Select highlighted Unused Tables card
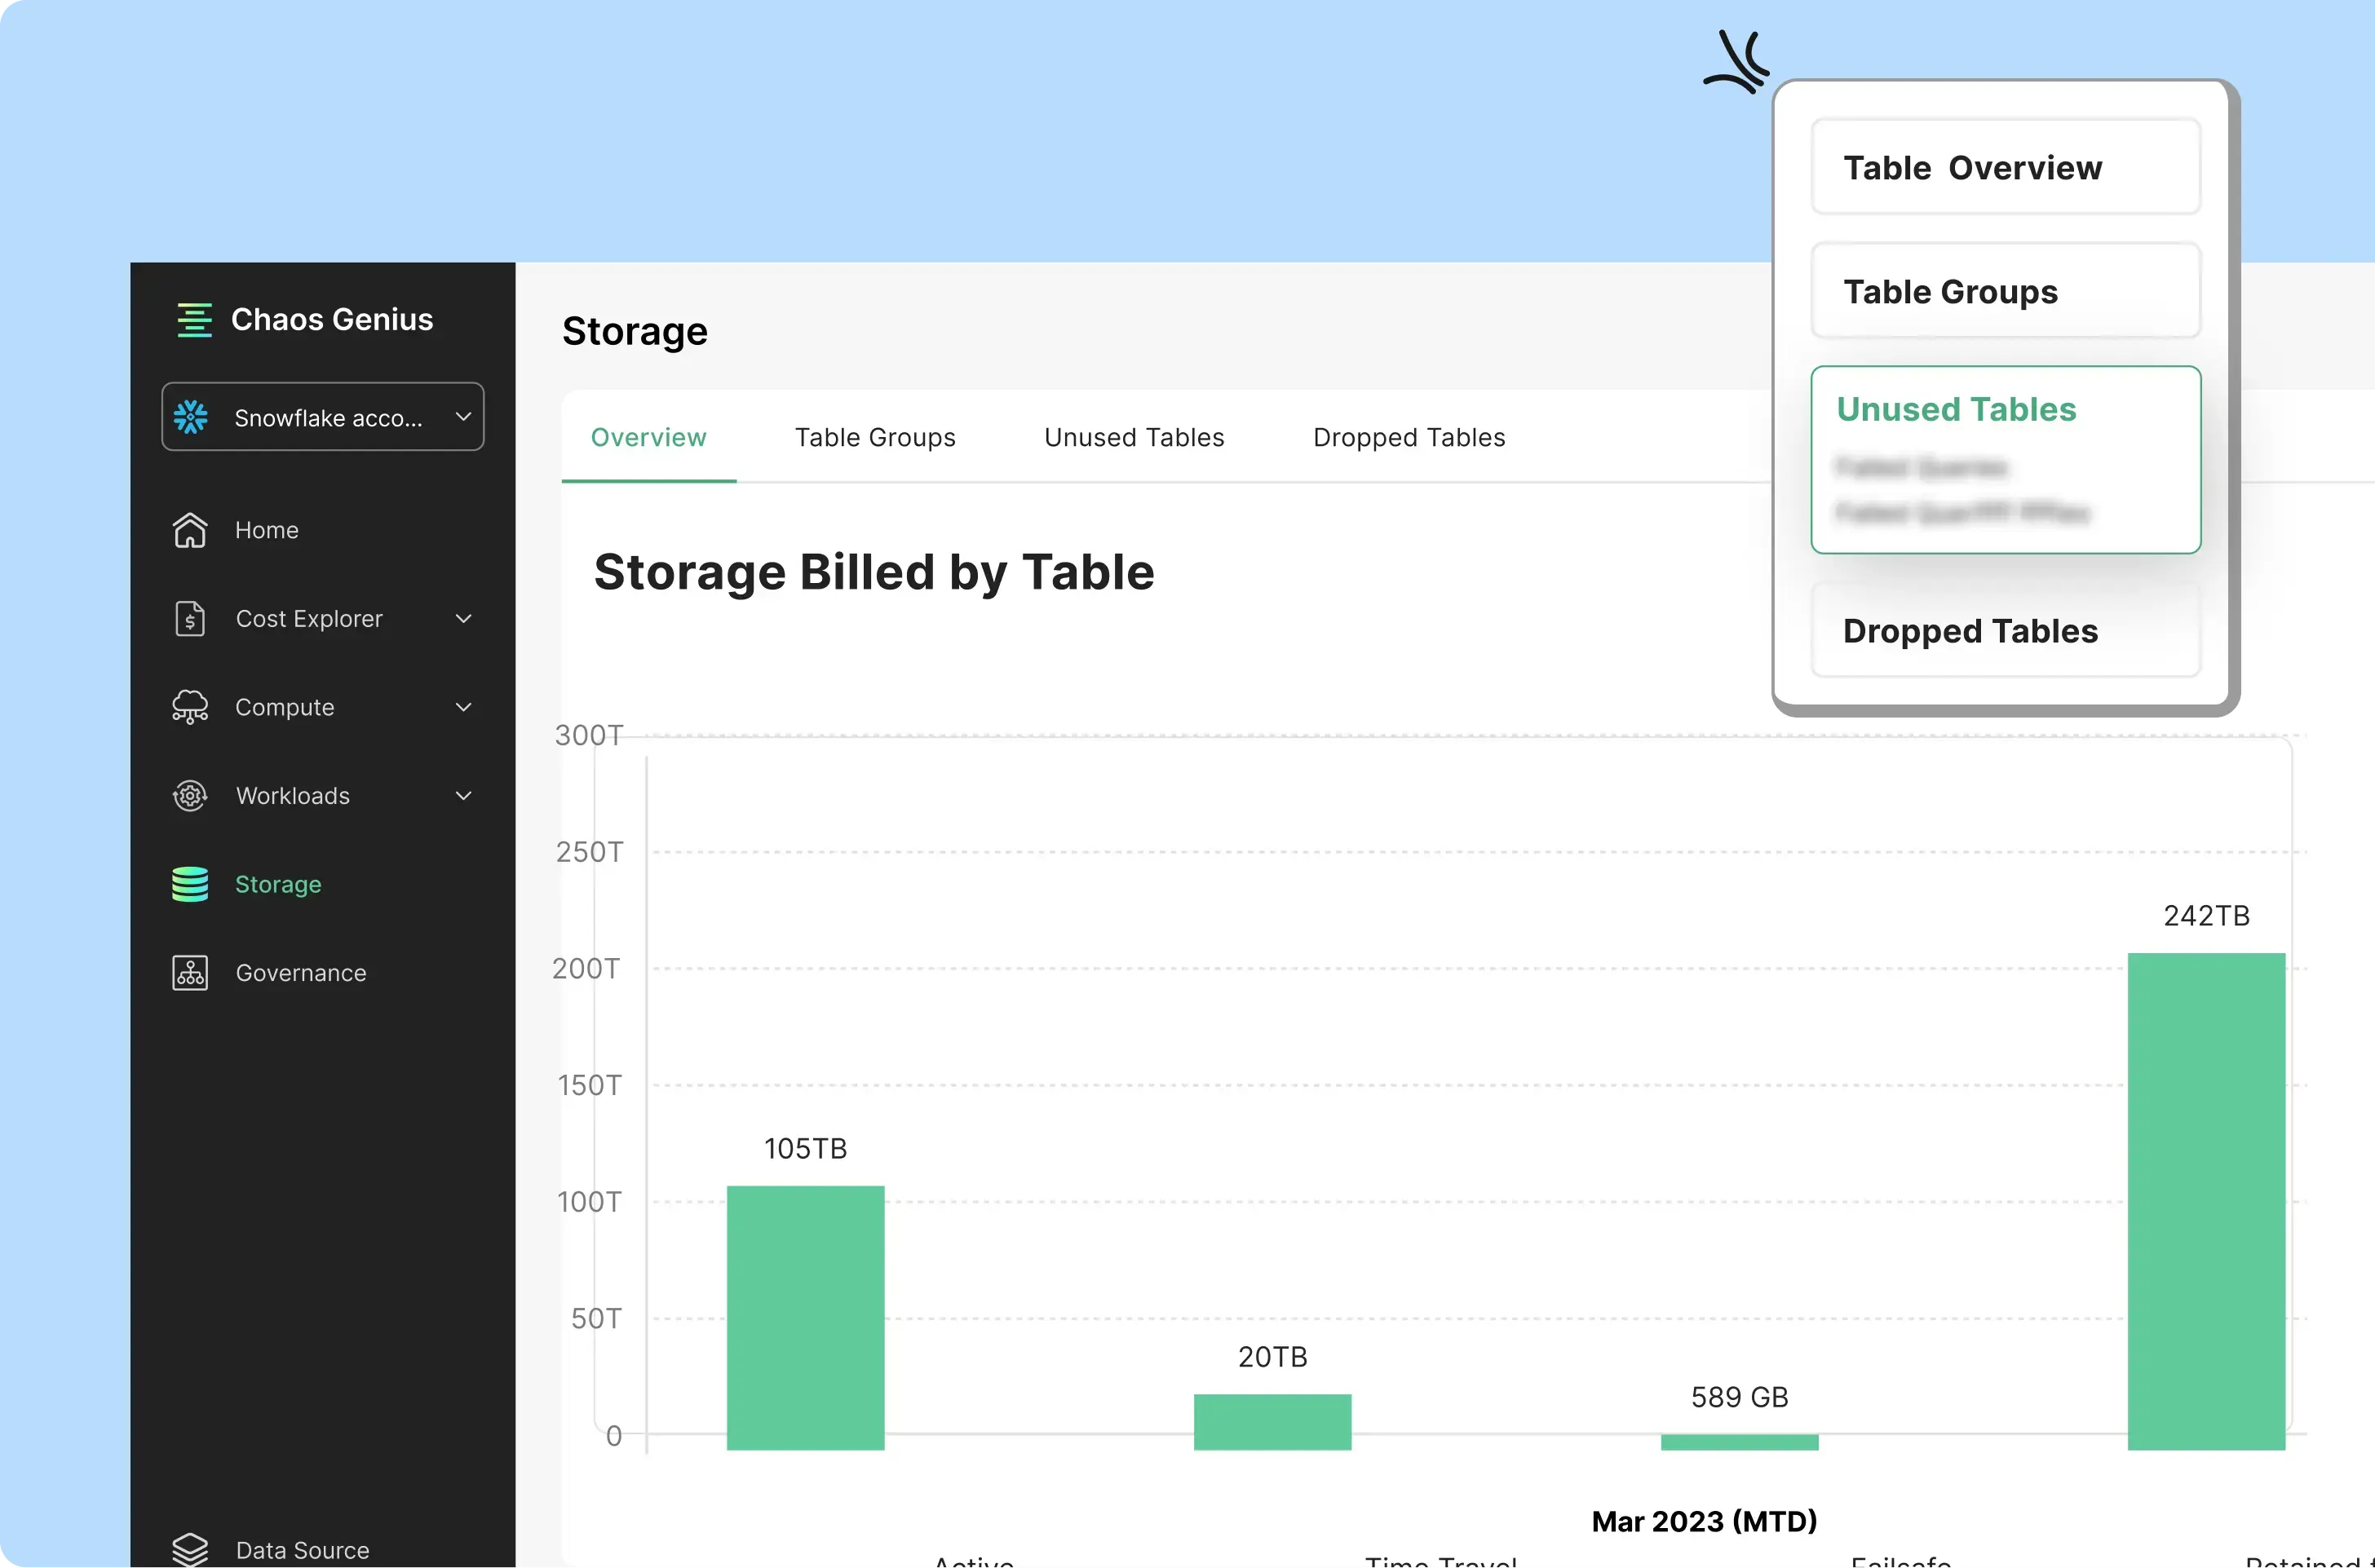This screenshot has width=2375, height=1568. (2006, 460)
